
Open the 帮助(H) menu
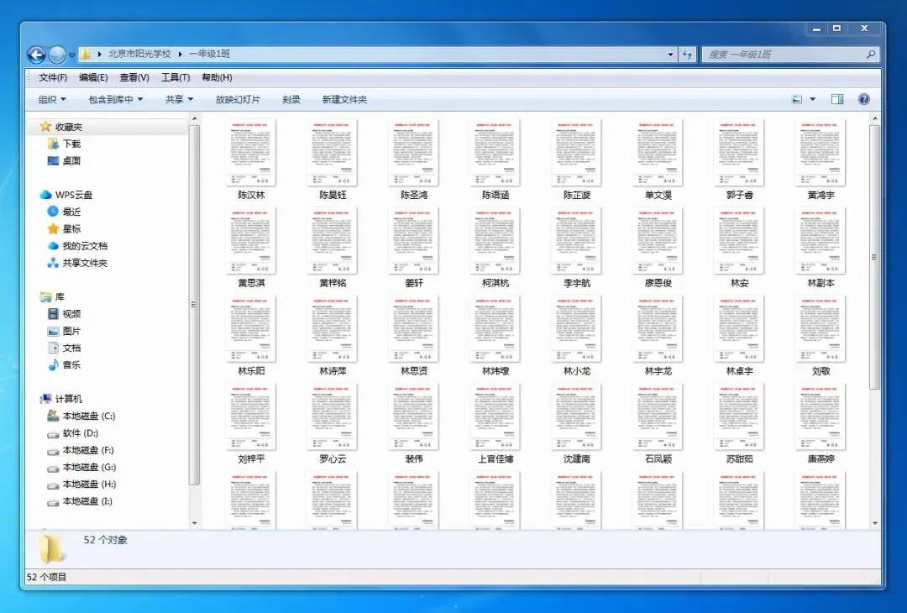[217, 77]
